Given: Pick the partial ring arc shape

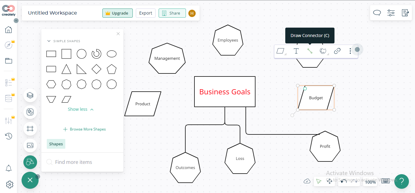Looking at the screenshot, I should [96, 54].
